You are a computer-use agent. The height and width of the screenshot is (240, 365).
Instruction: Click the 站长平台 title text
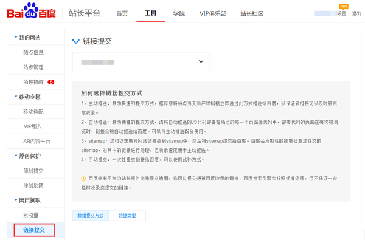tap(85, 13)
